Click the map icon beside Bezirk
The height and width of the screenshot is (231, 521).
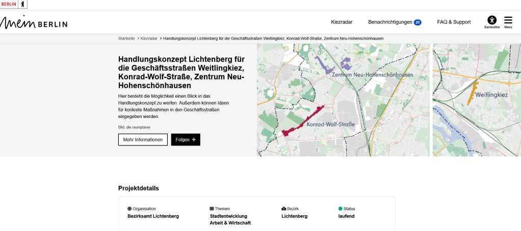coord(283,209)
